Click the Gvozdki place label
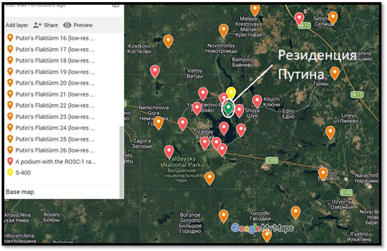The height and width of the screenshot is (251, 387). [x=260, y=216]
